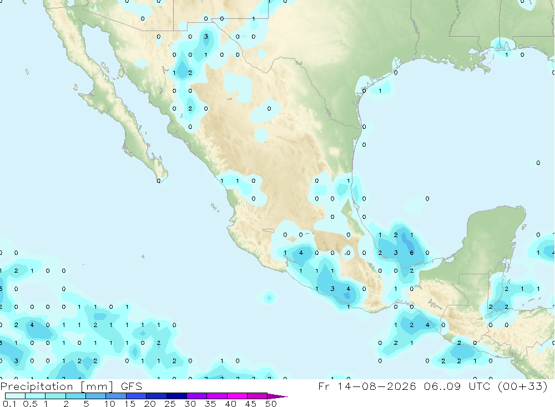This screenshot has height=407, width=555.
Task: Click the 'Precipitation' title text
Action: (37, 386)
